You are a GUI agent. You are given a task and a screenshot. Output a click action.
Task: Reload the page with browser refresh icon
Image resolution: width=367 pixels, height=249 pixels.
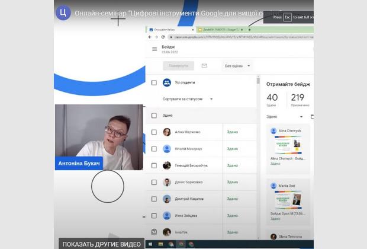coord(164,37)
